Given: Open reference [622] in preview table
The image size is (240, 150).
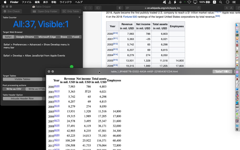Looking at the screenshot, I should 57,145.
